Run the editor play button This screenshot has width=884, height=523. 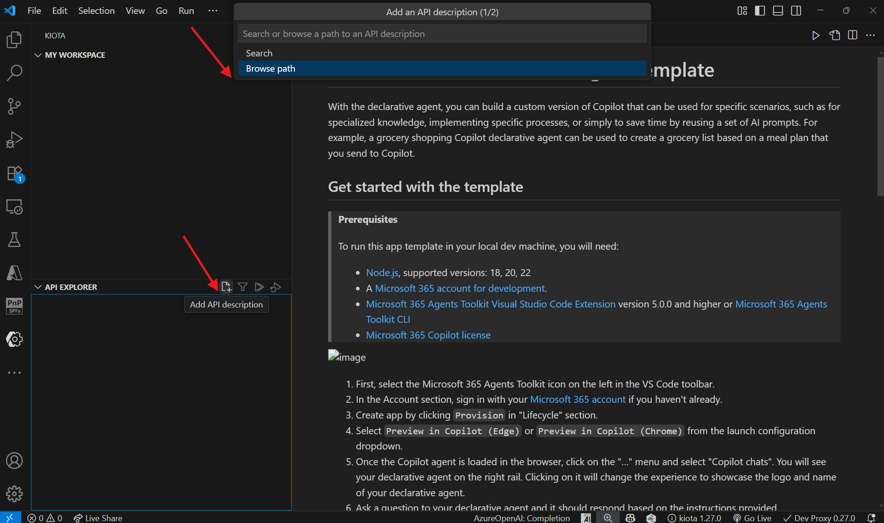(x=816, y=35)
